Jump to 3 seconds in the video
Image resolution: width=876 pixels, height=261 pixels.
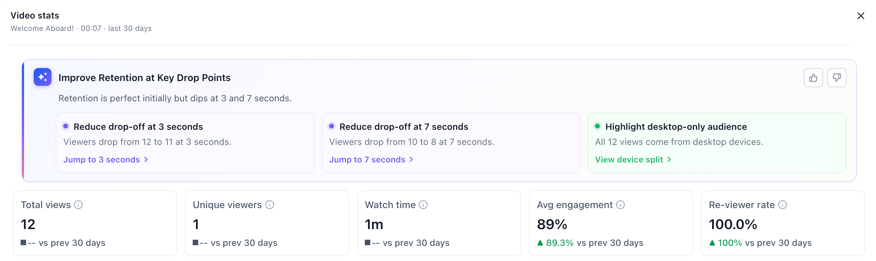click(106, 160)
